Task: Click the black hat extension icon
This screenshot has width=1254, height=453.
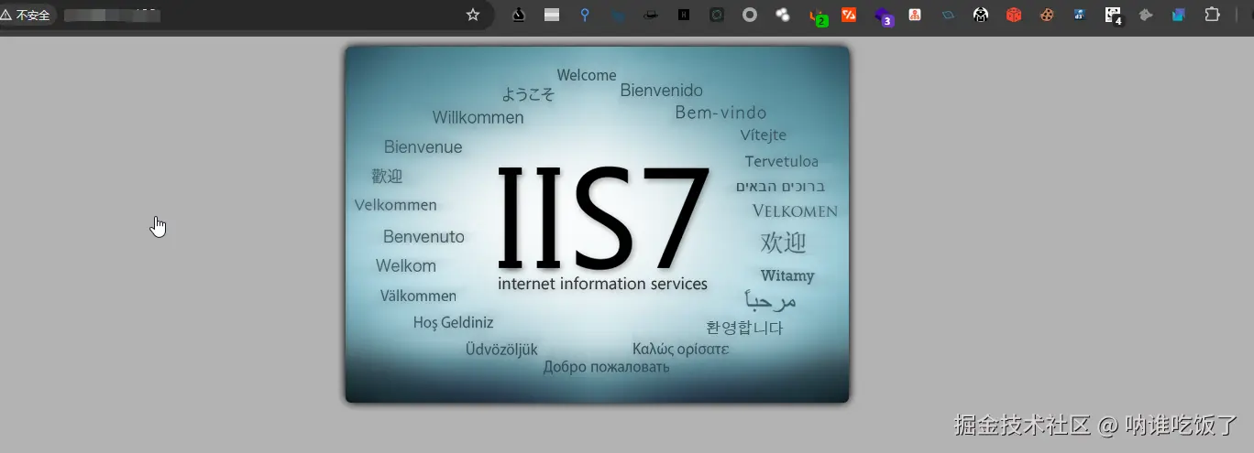Action: coord(651,15)
